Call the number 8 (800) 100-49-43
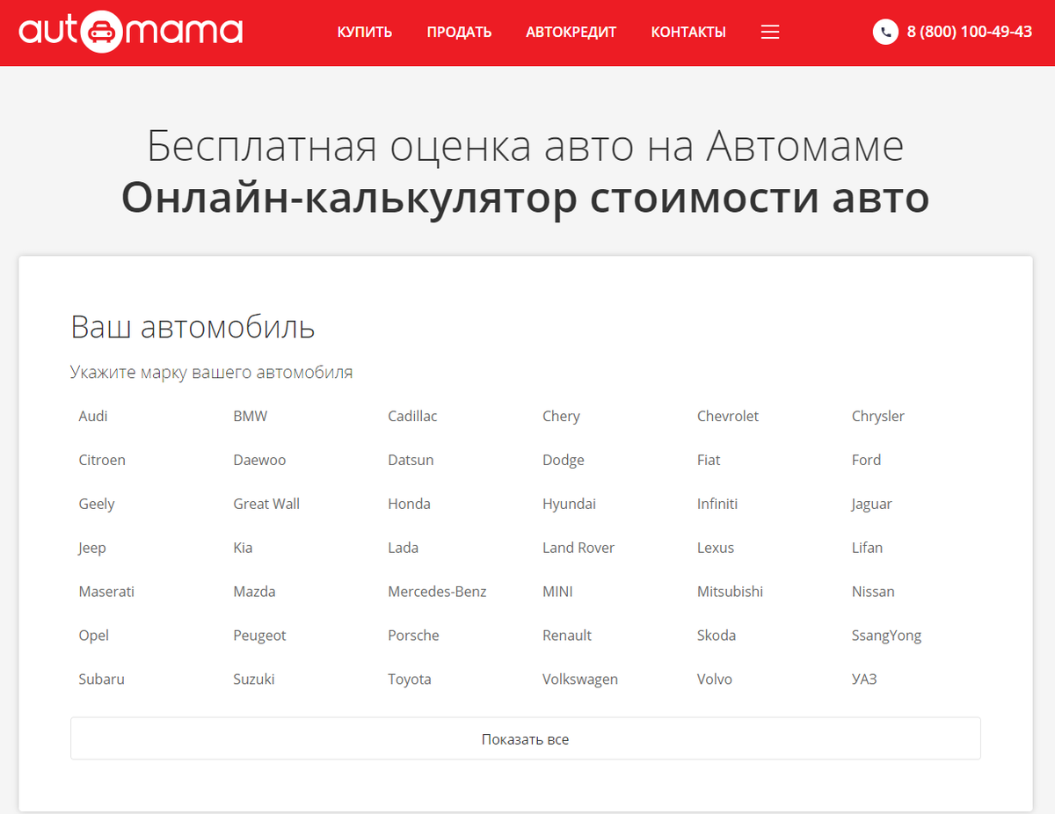Image resolution: width=1055 pixels, height=814 pixels. [x=969, y=32]
